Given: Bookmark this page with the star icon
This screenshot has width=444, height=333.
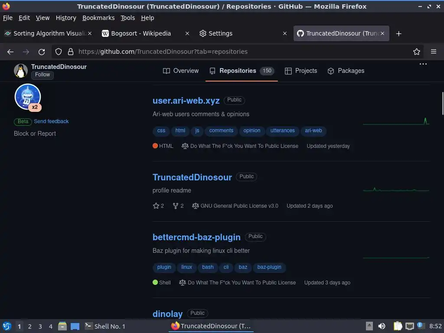Looking at the screenshot, I should 417,52.
